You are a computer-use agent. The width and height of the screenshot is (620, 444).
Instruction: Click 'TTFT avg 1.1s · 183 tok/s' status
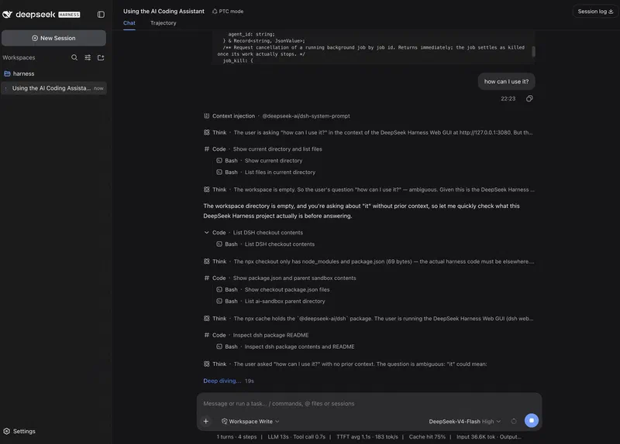[x=367, y=437]
